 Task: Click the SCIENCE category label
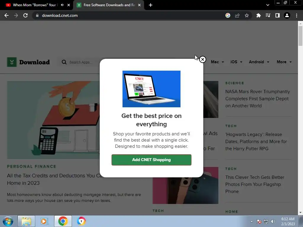pyautogui.click(x=235, y=83)
